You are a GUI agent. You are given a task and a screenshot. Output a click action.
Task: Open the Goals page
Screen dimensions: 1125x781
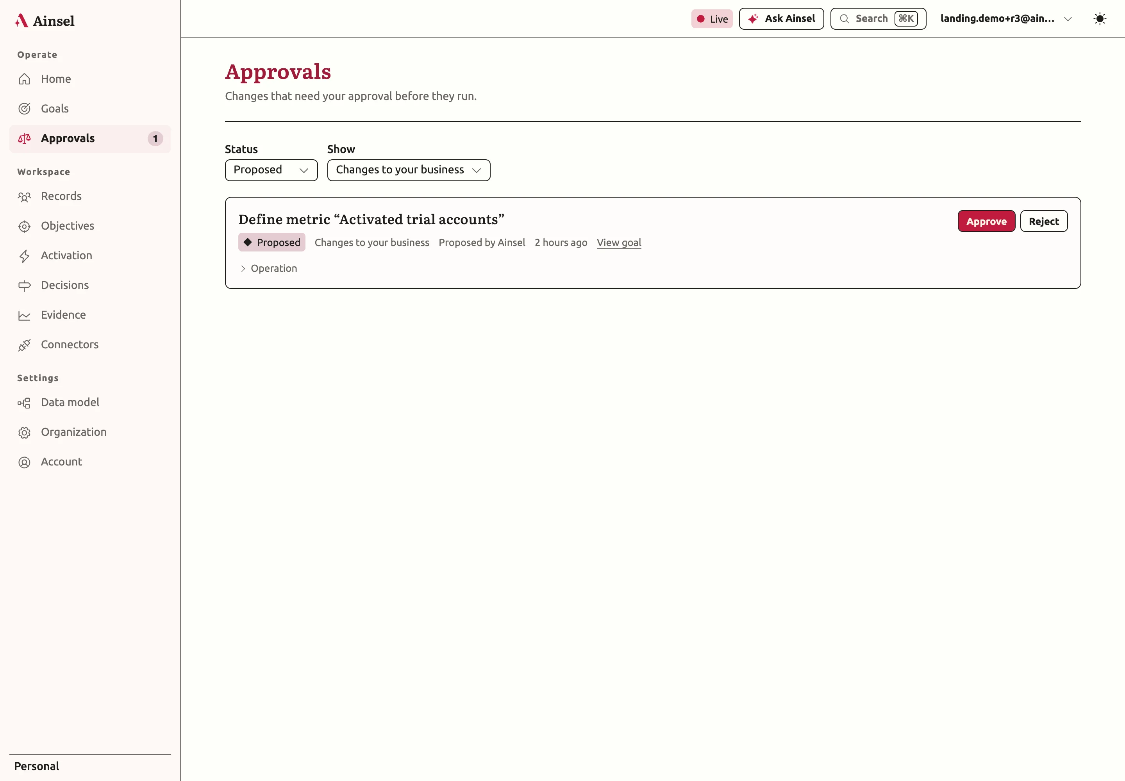(90, 109)
